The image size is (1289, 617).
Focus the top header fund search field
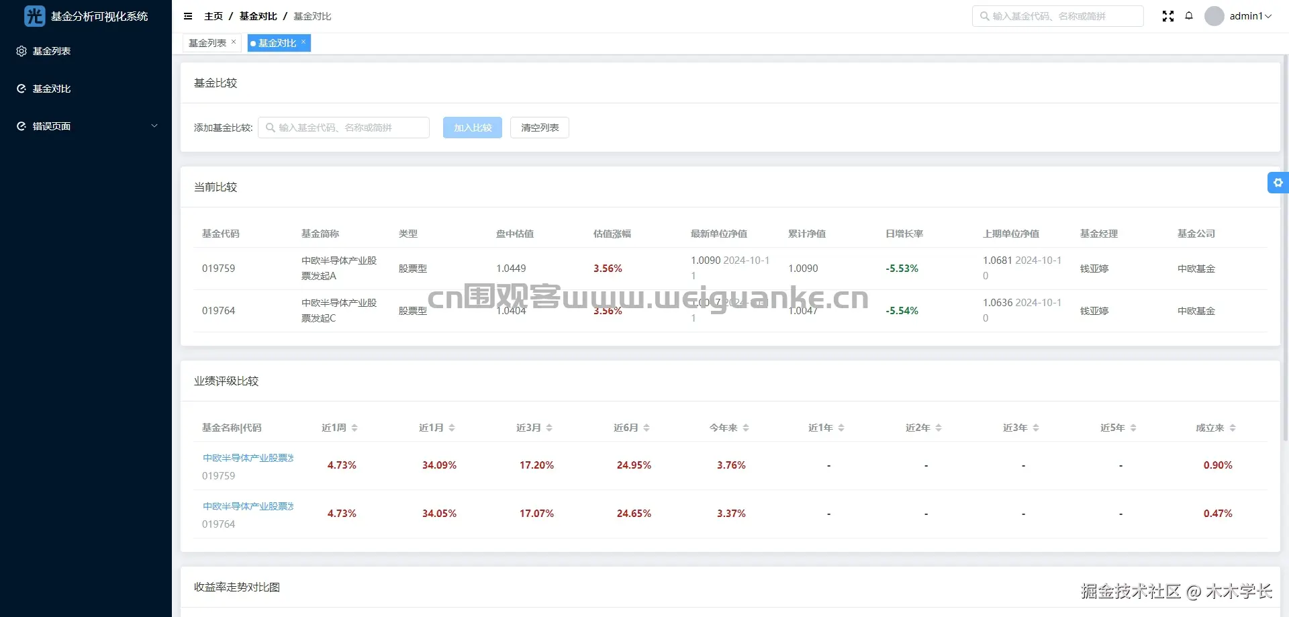(1058, 16)
